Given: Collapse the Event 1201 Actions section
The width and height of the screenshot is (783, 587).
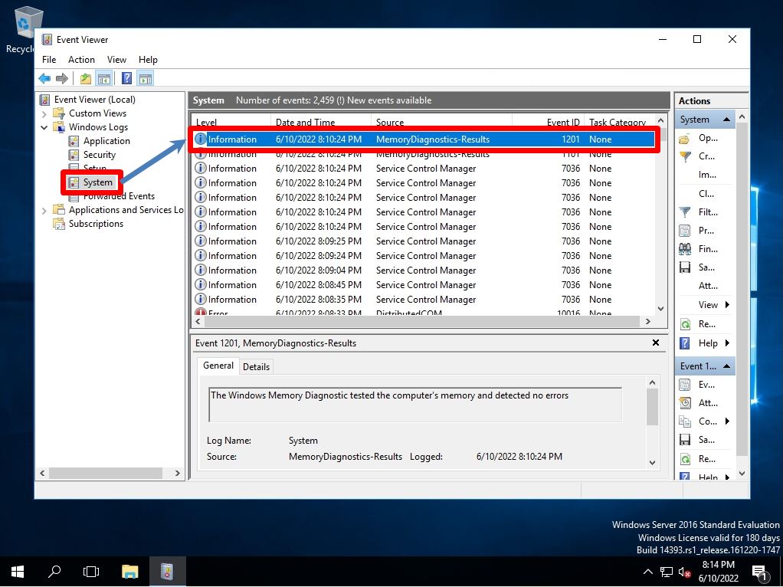Looking at the screenshot, I should pyautogui.click(x=726, y=366).
